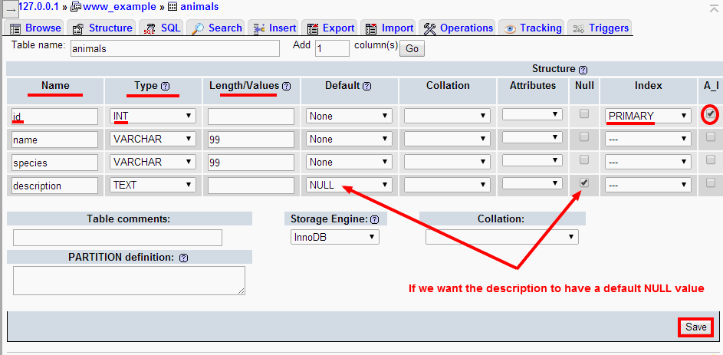Check A_I checkbox for species column
The width and height of the screenshot is (723, 355).
711,159
